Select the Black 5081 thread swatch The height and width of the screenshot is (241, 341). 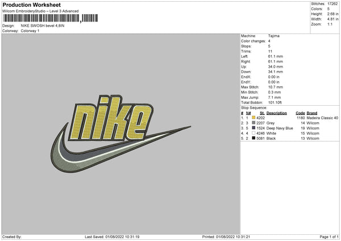click(x=253, y=138)
